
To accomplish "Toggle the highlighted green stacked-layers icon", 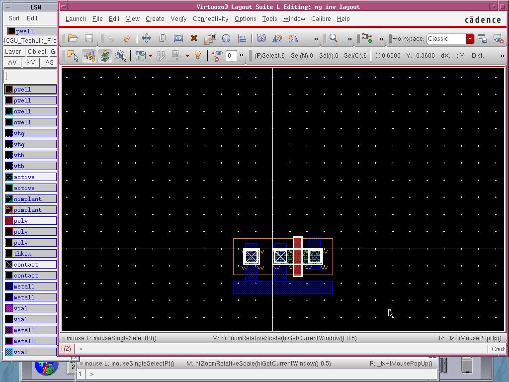I will 105,56.
